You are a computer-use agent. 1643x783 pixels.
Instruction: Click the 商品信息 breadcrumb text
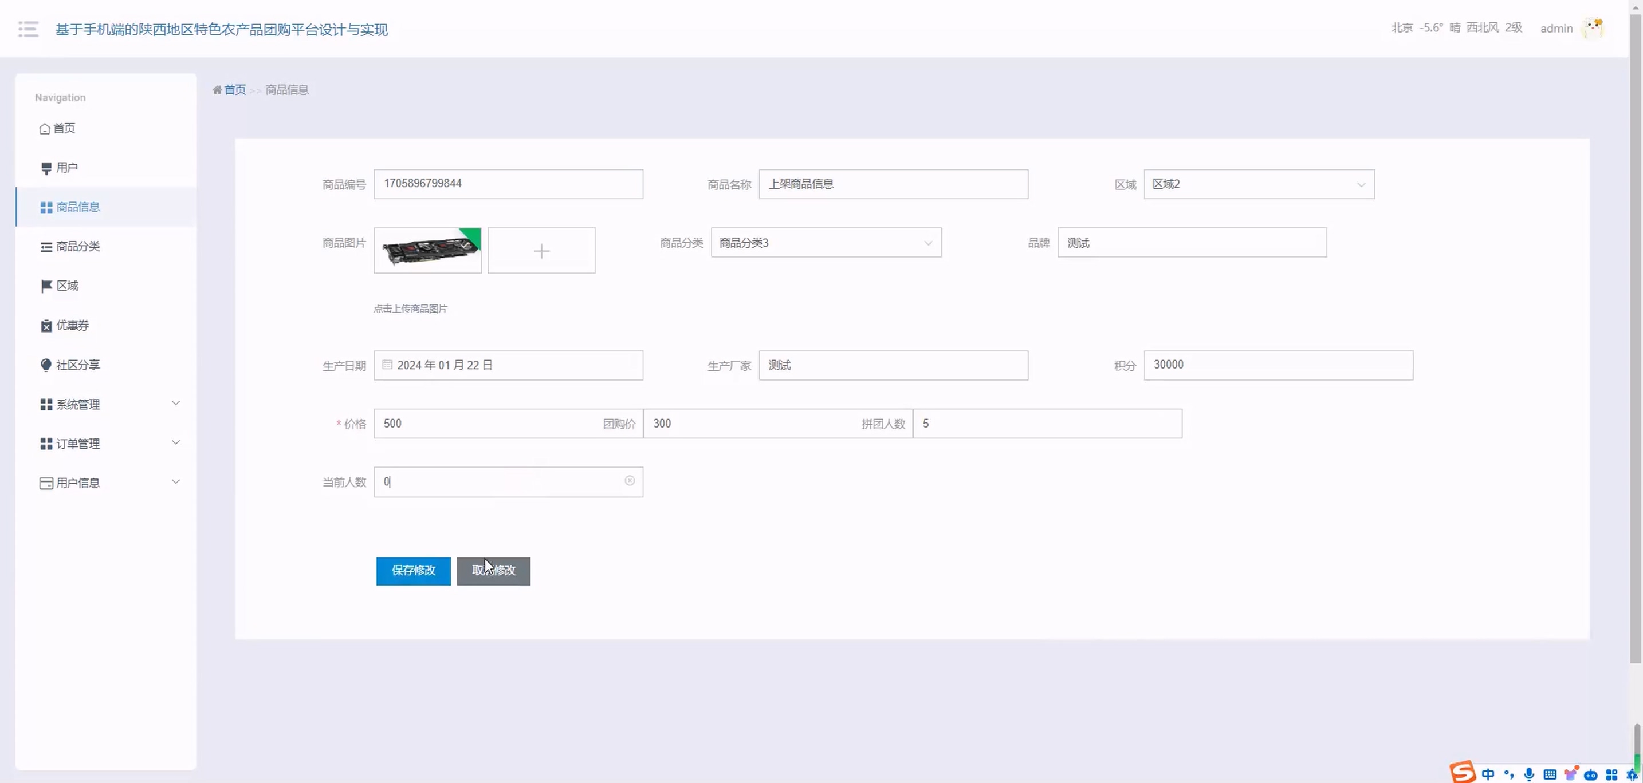click(x=287, y=90)
